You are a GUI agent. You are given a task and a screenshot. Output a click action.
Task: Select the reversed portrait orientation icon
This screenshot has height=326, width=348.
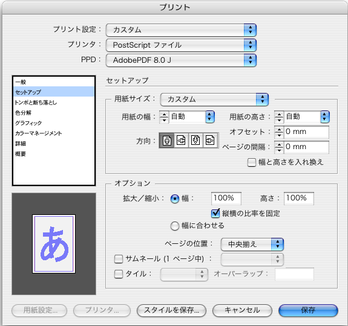tap(195, 140)
